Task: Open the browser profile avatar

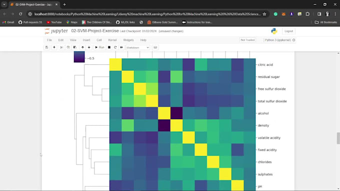Action: [x=327, y=14]
